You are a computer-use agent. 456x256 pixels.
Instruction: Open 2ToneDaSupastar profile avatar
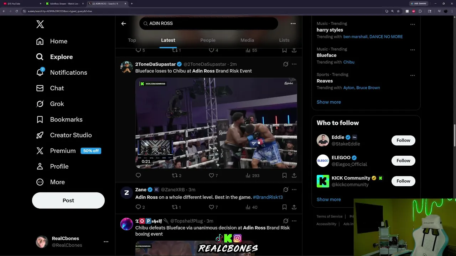point(126,67)
